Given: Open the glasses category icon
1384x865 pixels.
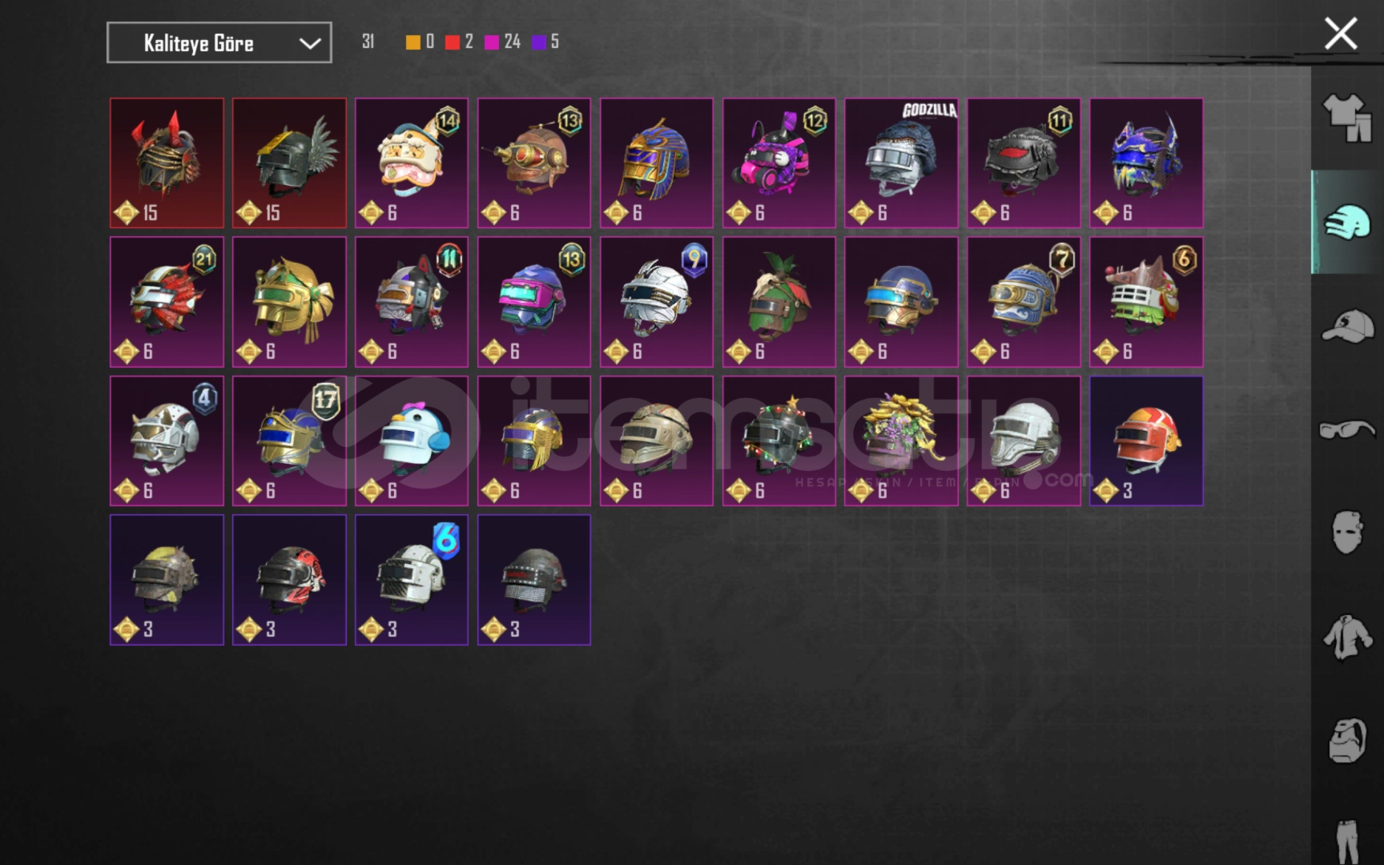Looking at the screenshot, I should pyautogui.click(x=1347, y=430).
